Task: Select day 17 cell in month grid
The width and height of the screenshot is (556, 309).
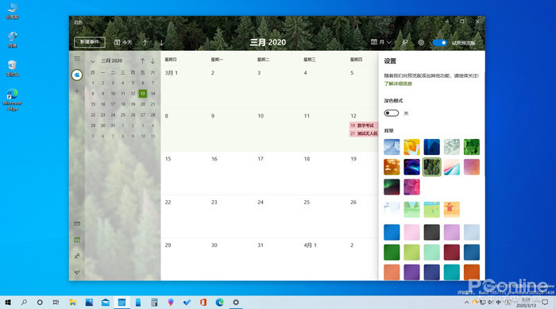Action: [276, 173]
